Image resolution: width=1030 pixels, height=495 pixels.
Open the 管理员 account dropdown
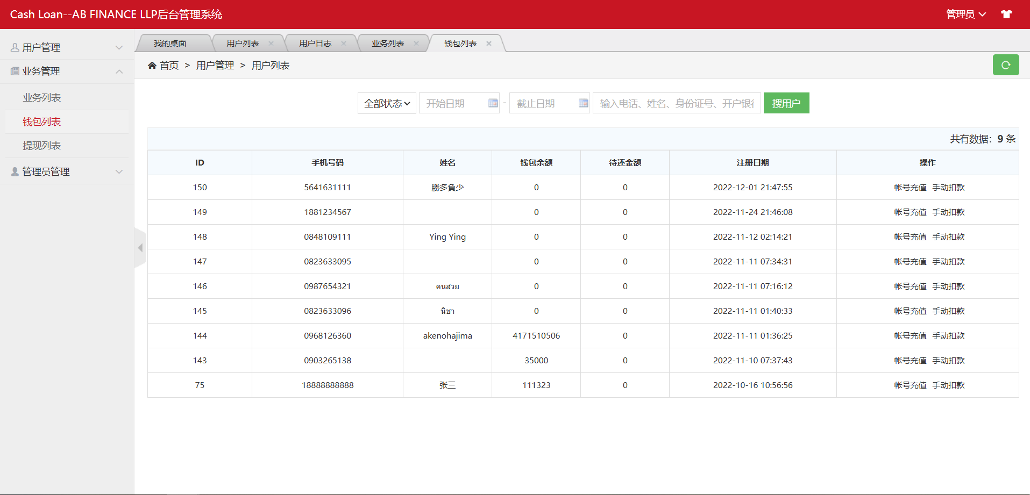(x=965, y=15)
